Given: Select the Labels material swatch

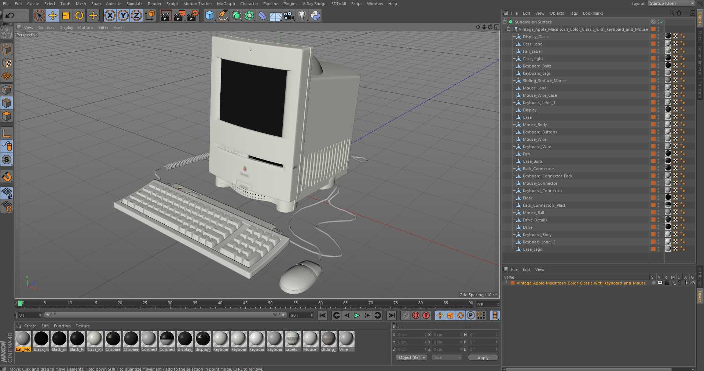Looking at the screenshot, I should [292, 341].
